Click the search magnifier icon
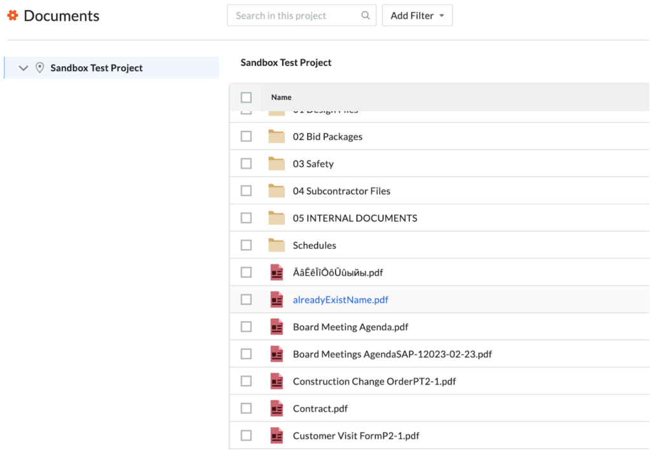The image size is (651, 450). pyautogui.click(x=366, y=15)
